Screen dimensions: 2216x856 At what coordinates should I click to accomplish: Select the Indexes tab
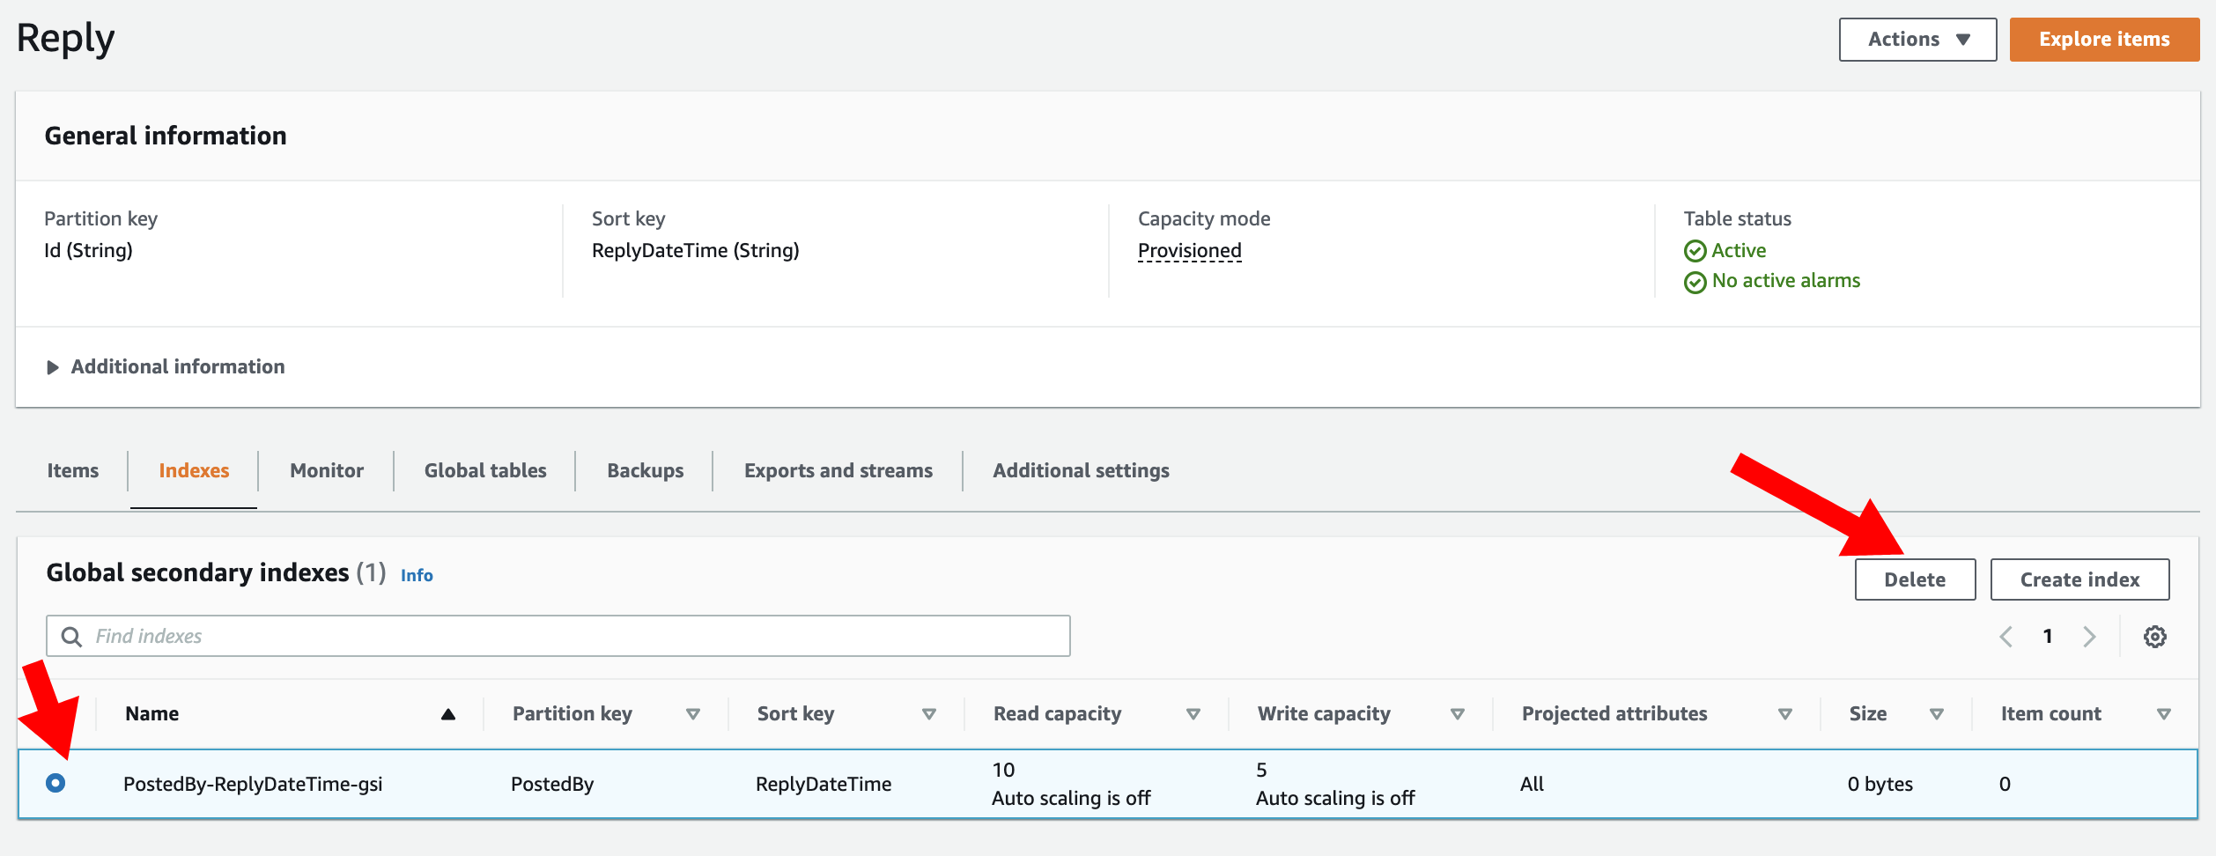(x=194, y=470)
